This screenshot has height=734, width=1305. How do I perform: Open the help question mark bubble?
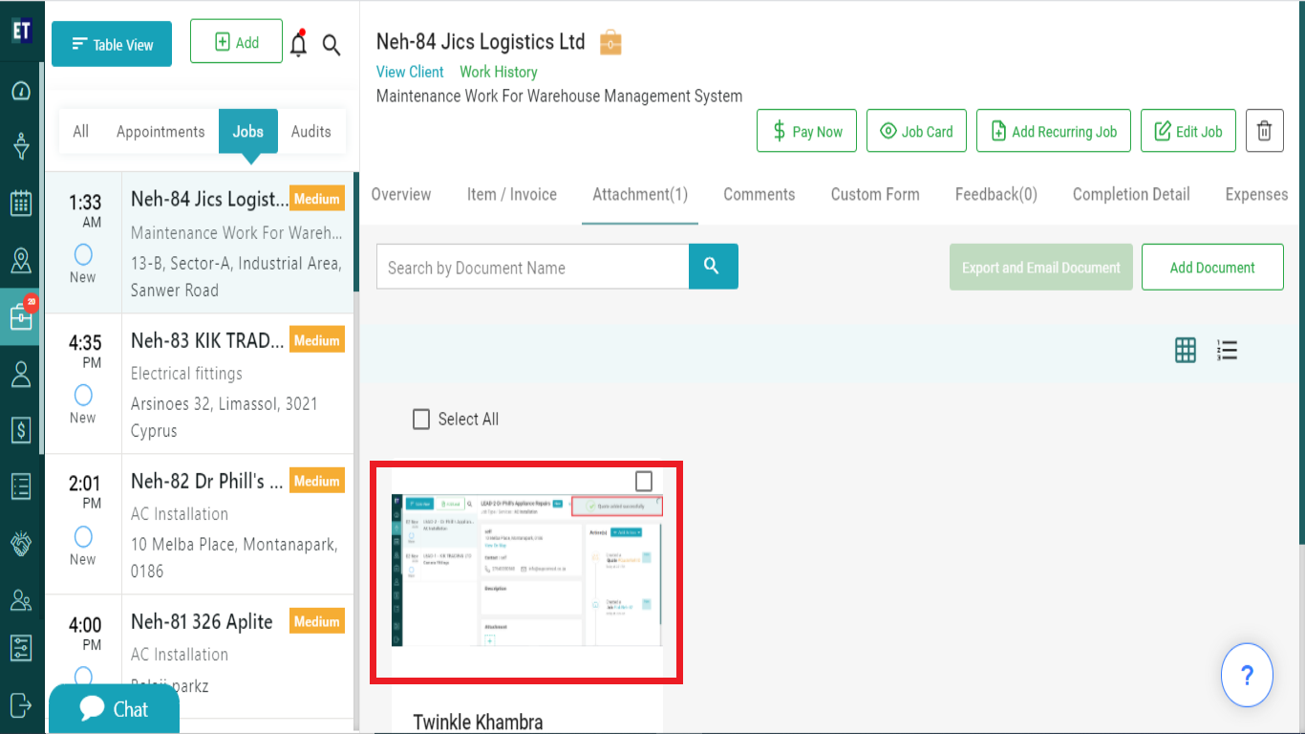click(x=1247, y=676)
